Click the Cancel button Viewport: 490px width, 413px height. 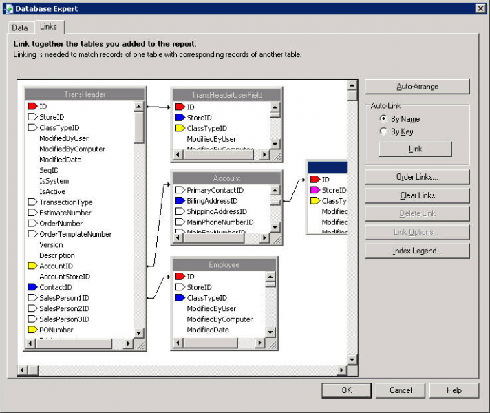401,390
